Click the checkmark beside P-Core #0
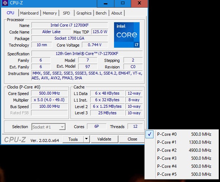The height and width of the screenshot is (182, 220). (149, 134)
